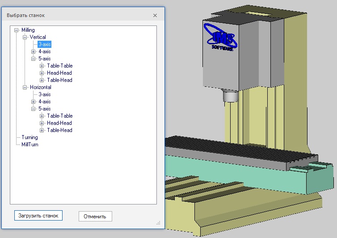Select Head-Head label under Horizontal 5-axis
The image size is (337, 238).
[x=59, y=123]
